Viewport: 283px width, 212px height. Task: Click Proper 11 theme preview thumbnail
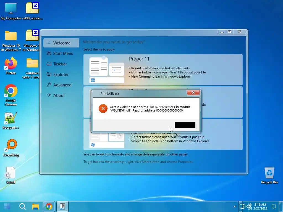tap(107, 70)
